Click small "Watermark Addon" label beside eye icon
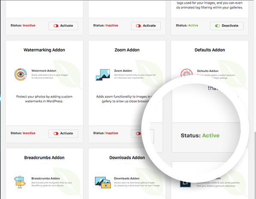256x199 pixels. coord(44,71)
